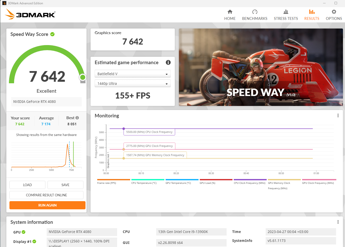Click the Average score value '7 174'
This screenshot has width=345, height=247.
[x=46, y=124]
